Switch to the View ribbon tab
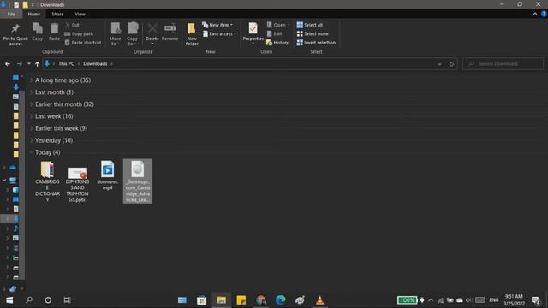This screenshot has width=548, height=308. point(80,14)
